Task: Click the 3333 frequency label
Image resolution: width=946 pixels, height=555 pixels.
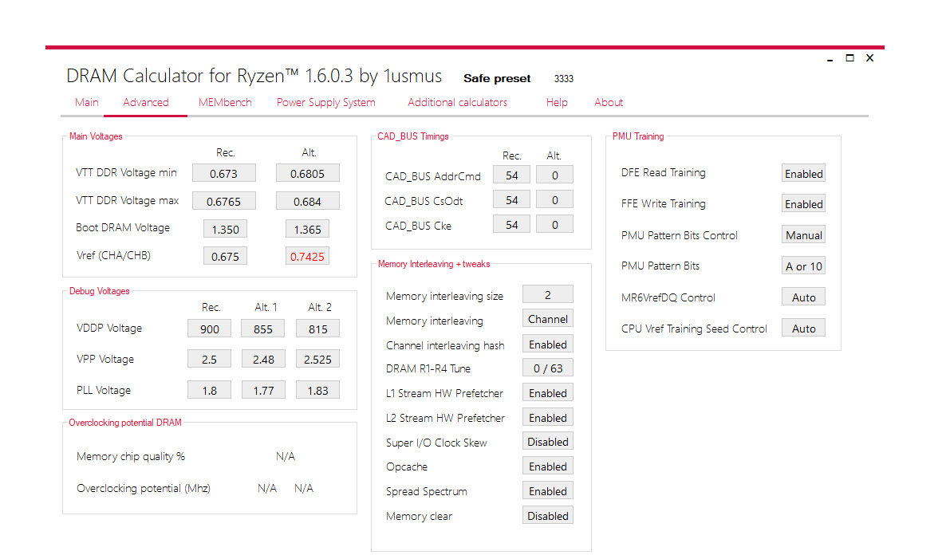Action: [563, 78]
